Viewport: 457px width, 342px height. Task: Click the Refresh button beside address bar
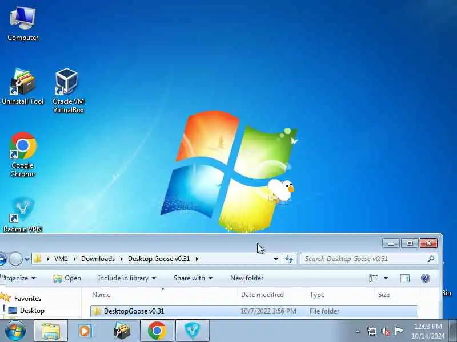(289, 259)
